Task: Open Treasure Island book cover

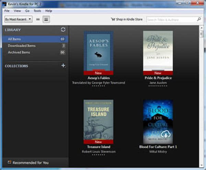Action: point(98,120)
